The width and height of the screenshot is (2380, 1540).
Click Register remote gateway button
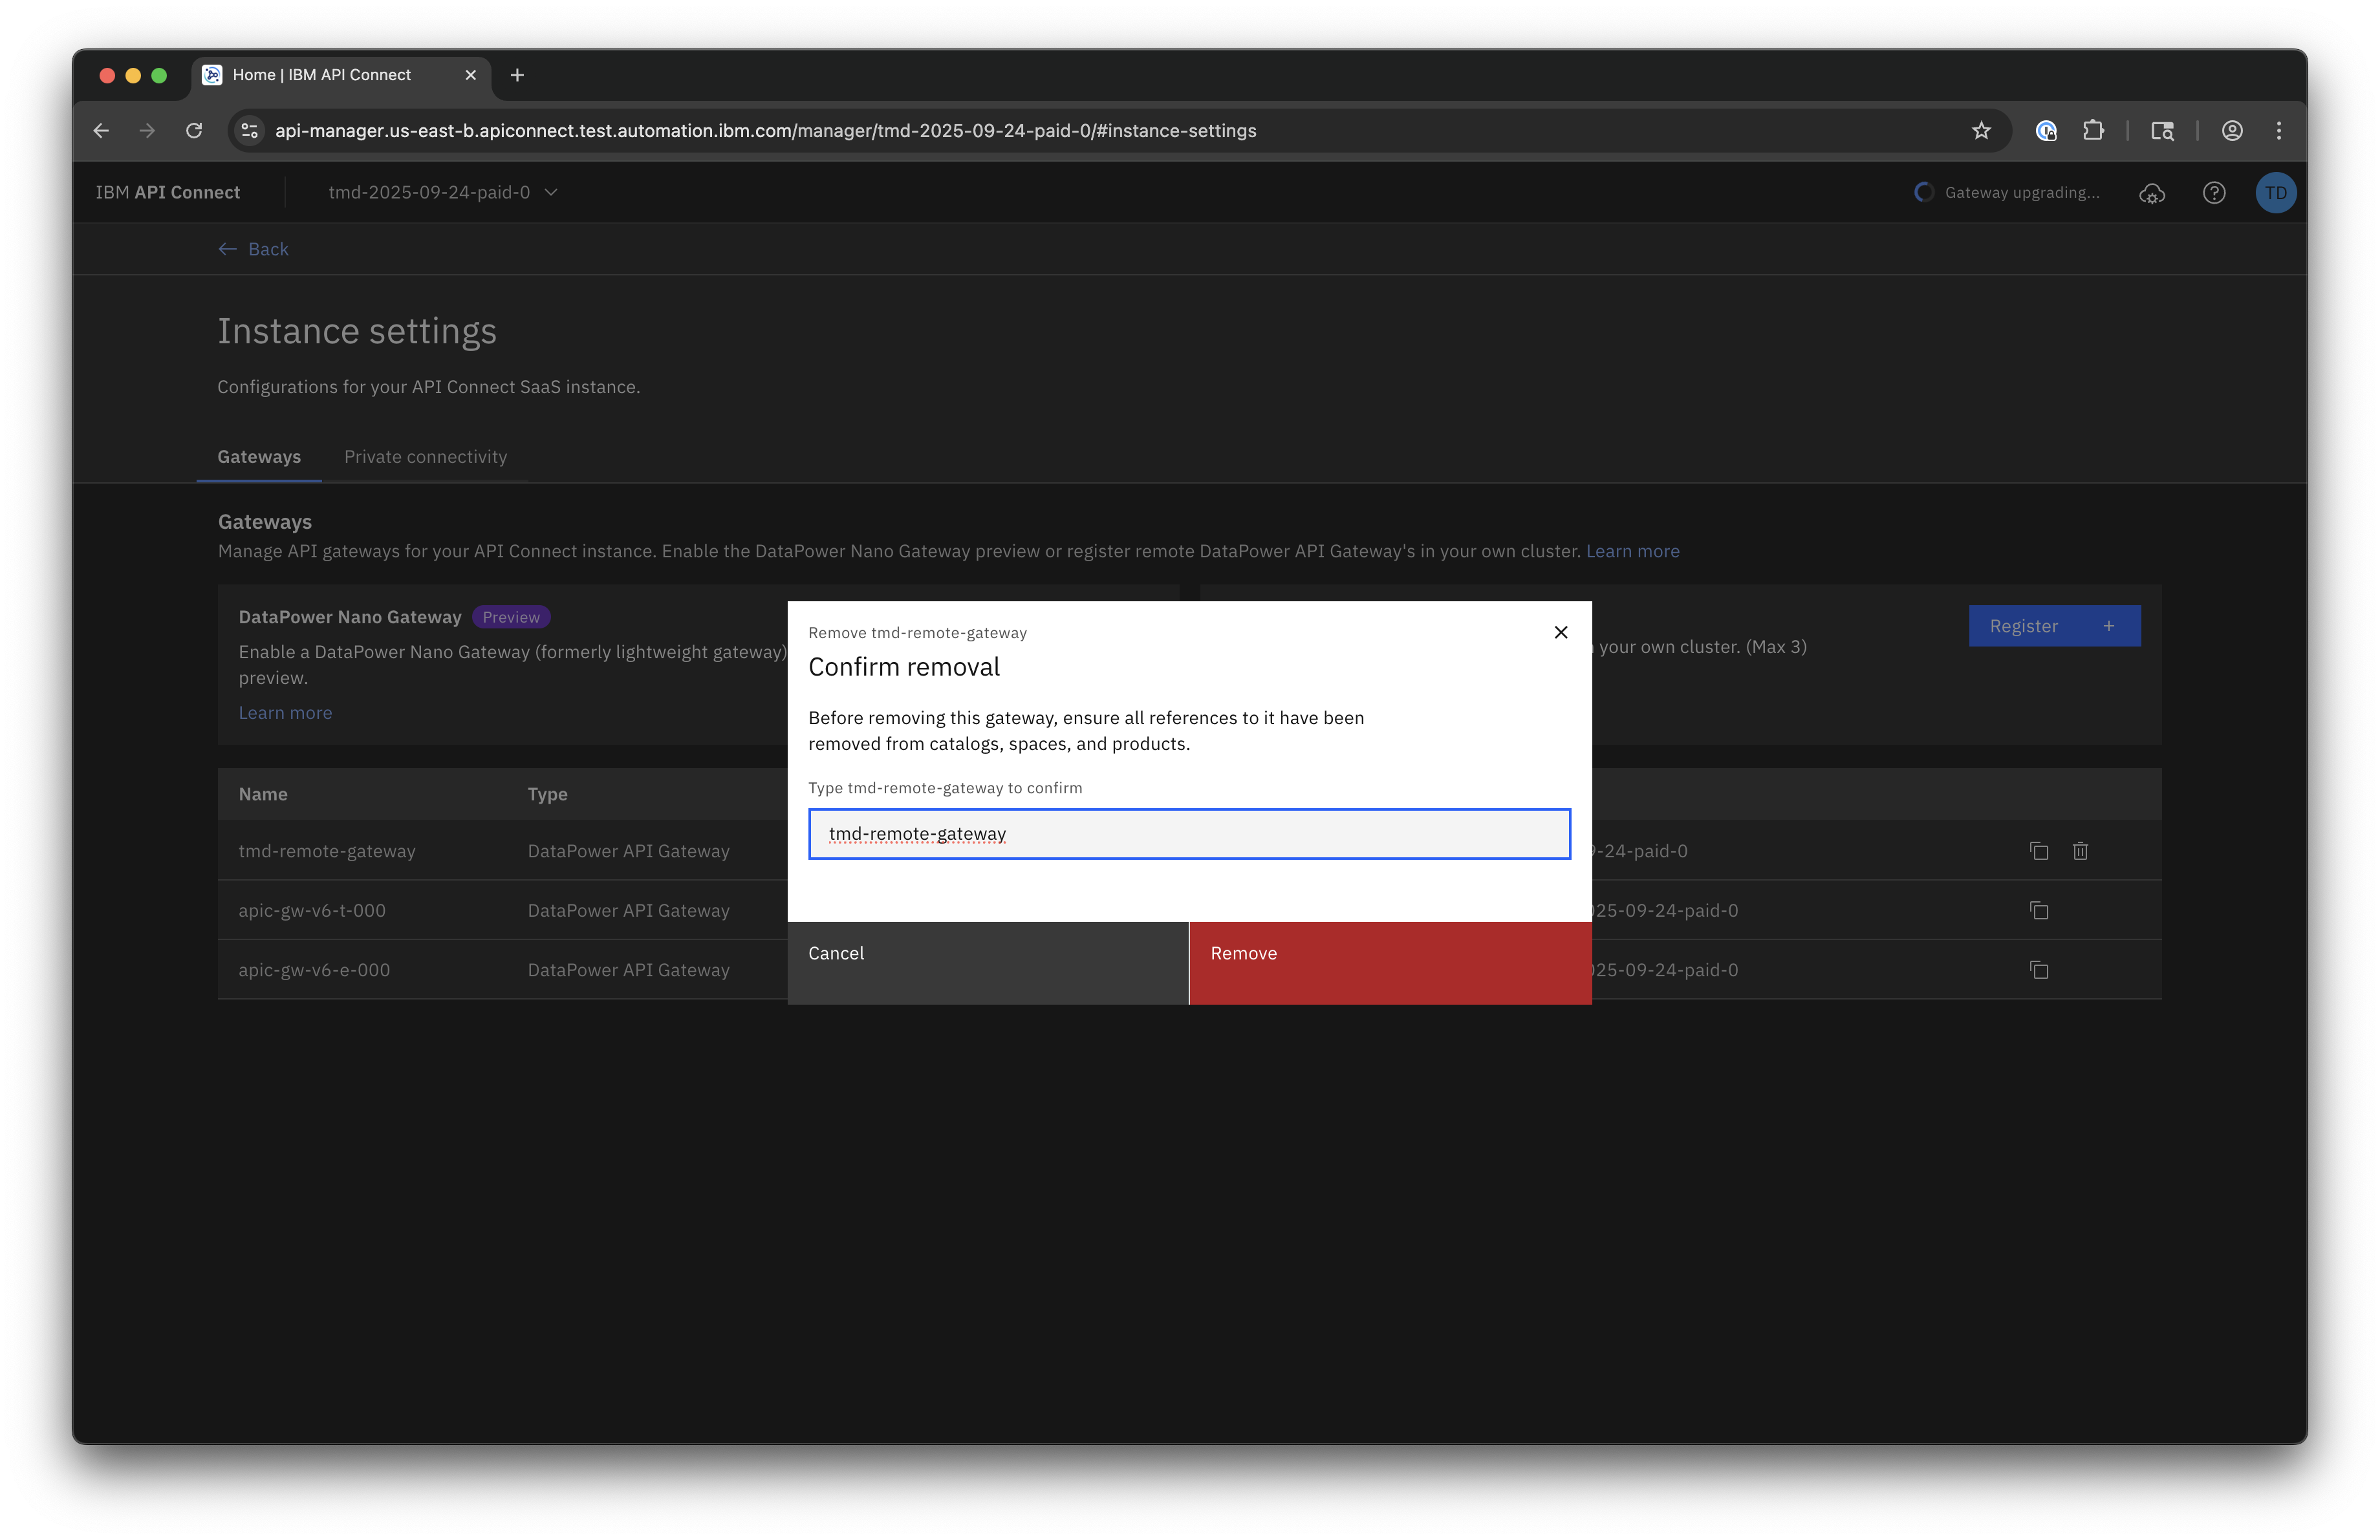click(2053, 626)
